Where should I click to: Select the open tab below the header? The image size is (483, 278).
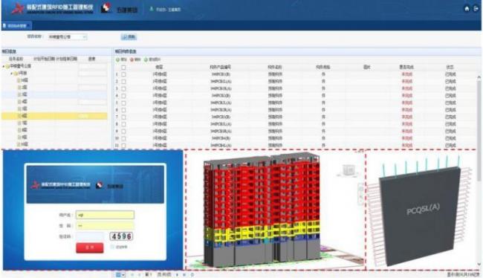pyautogui.click(x=16, y=25)
